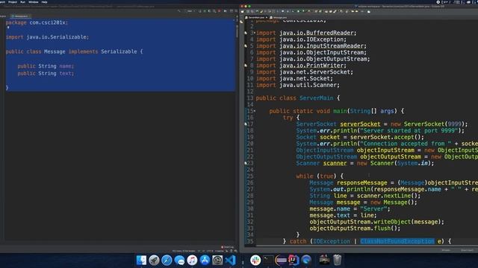Click 'public String name;' in Message class
The width and height of the screenshot is (478, 268).
coord(46,66)
